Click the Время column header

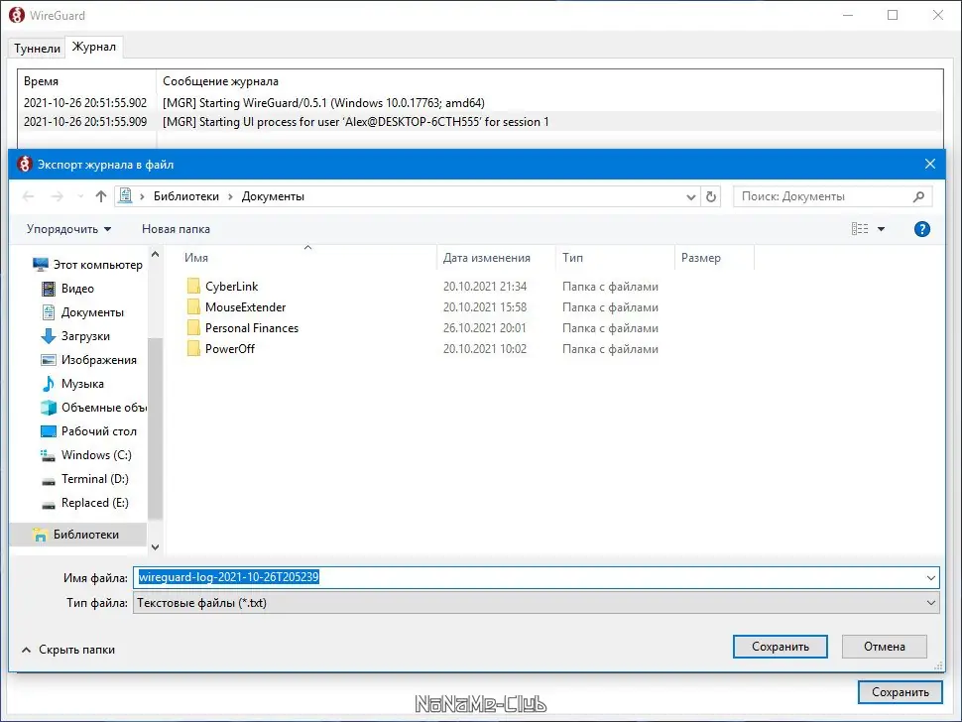point(87,81)
